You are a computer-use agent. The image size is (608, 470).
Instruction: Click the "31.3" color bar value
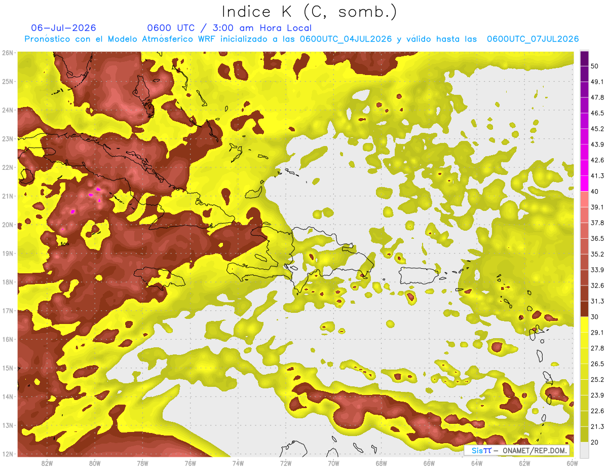coord(597,301)
